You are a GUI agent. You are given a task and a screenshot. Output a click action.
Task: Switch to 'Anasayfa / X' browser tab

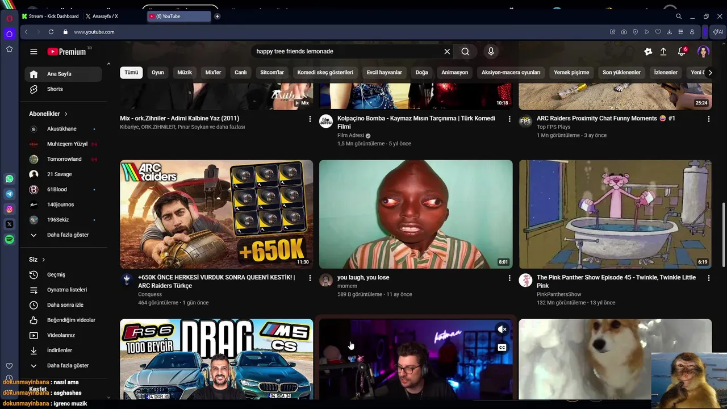[102, 16]
